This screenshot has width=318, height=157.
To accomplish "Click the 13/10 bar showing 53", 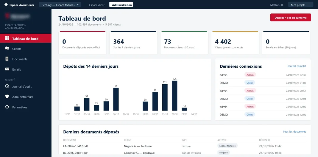I will tap(87, 104).
